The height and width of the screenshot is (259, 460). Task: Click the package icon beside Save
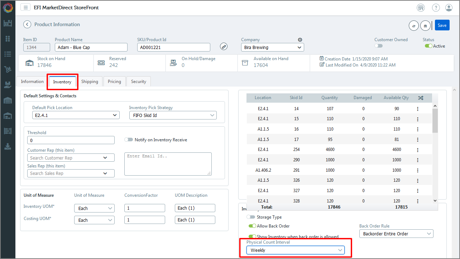(x=425, y=26)
